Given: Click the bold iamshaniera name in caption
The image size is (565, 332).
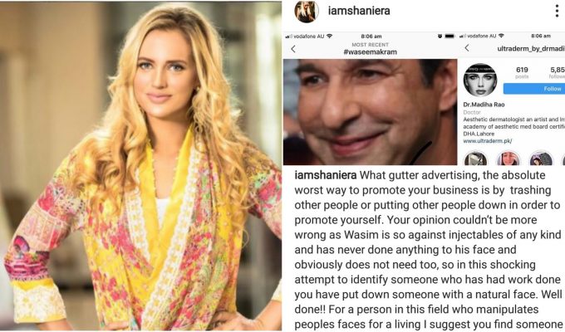Looking at the screenshot, I should [326, 175].
